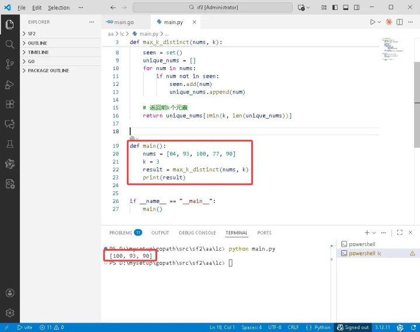
Task: Click the Run Python File play button
Action: point(372,22)
